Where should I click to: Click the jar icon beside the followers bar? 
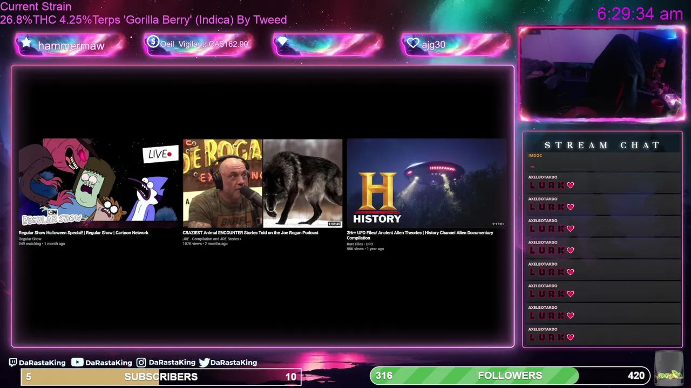tap(669, 369)
